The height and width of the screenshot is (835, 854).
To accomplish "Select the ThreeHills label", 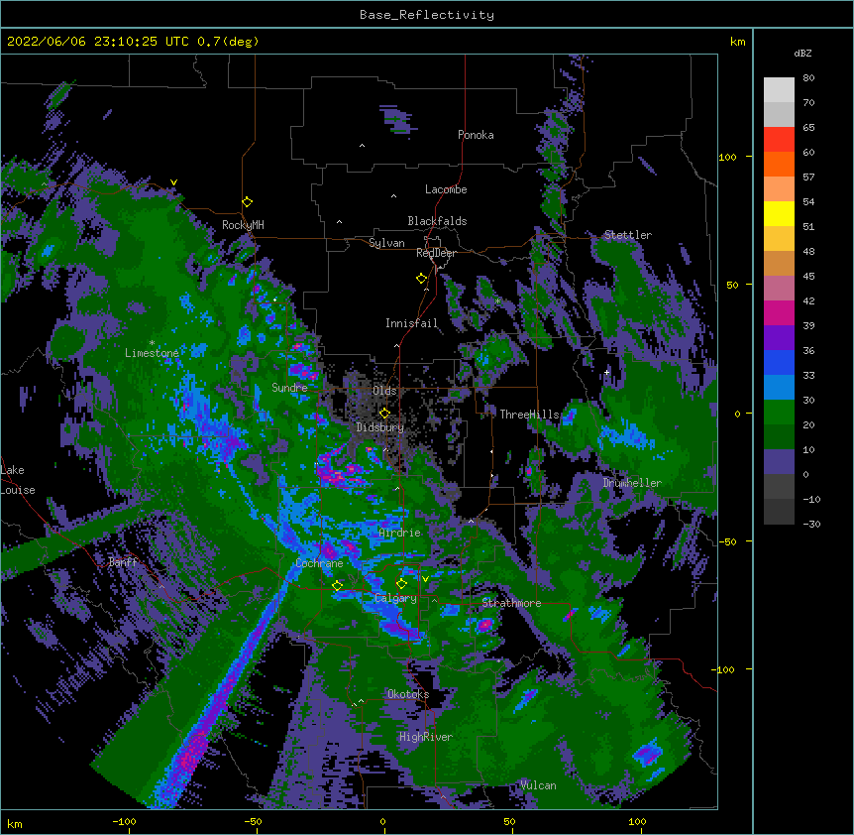I will [529, 415].
